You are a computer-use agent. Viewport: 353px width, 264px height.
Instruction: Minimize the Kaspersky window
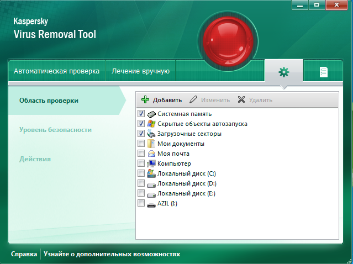(x=300, y=5)
